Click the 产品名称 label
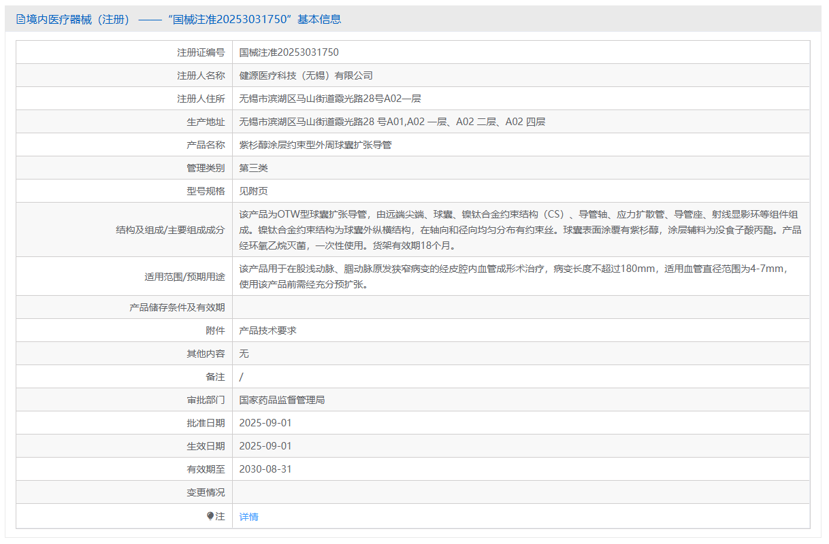Screen dimensions: 829x544 tap(206, 145)
